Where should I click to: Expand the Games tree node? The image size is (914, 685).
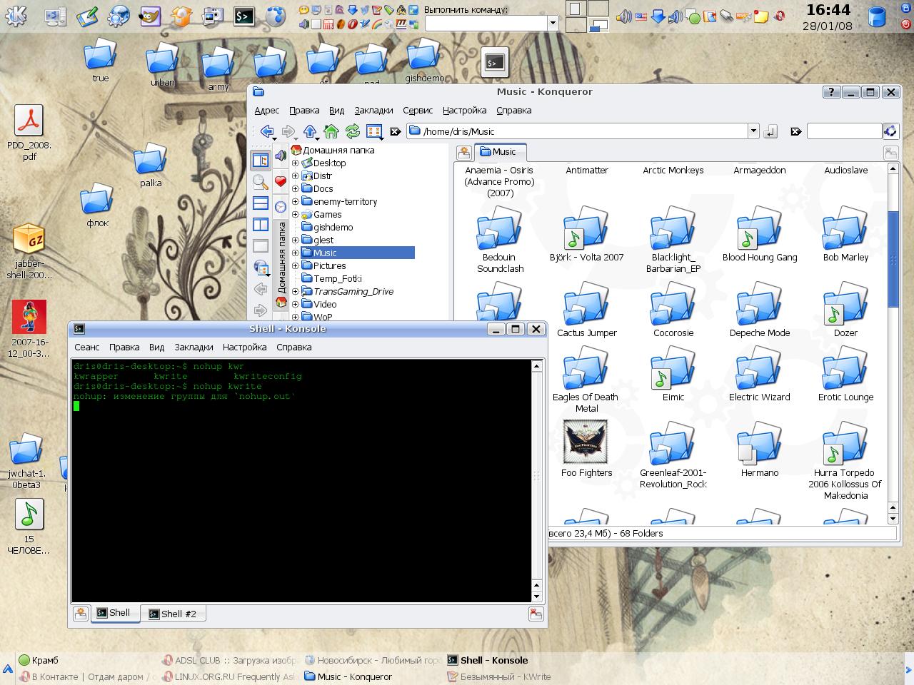[295, 214]
